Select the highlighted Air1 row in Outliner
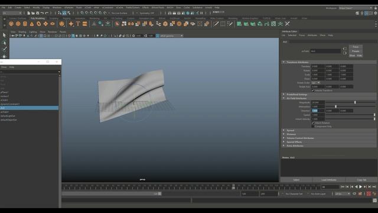The width and height of the screenshot is (378, 213). (x=29, y=108)
